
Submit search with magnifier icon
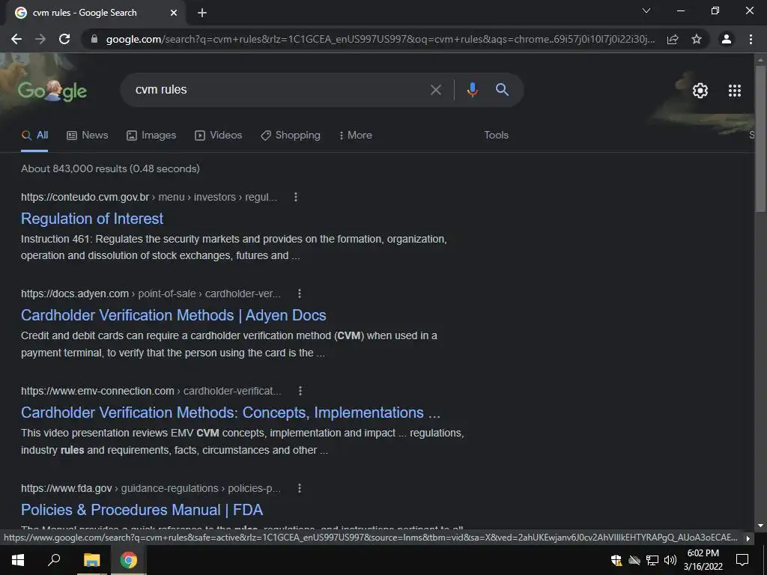[x=502, y=90]
